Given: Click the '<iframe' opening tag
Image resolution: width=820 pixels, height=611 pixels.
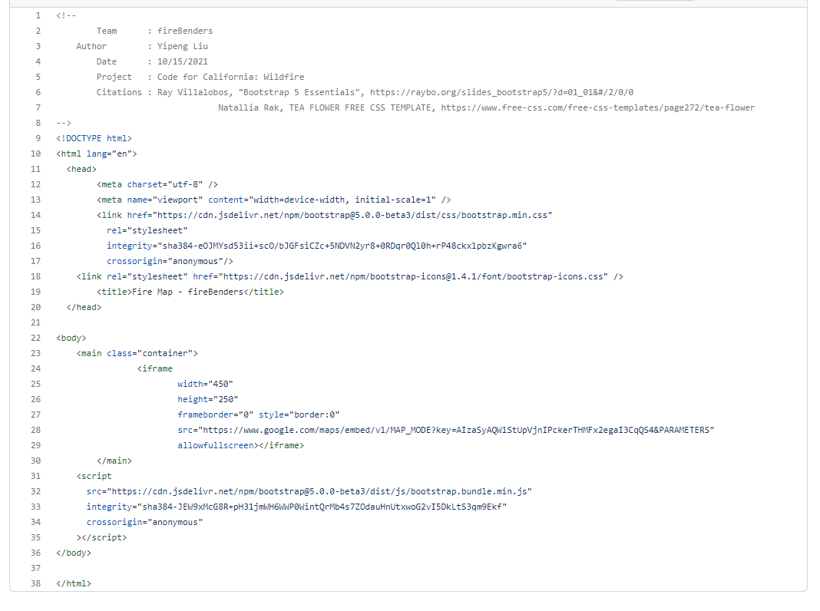Looking at the screenshot, I should (155, 368).
